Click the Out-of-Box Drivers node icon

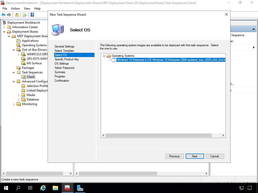coord(19,50)
